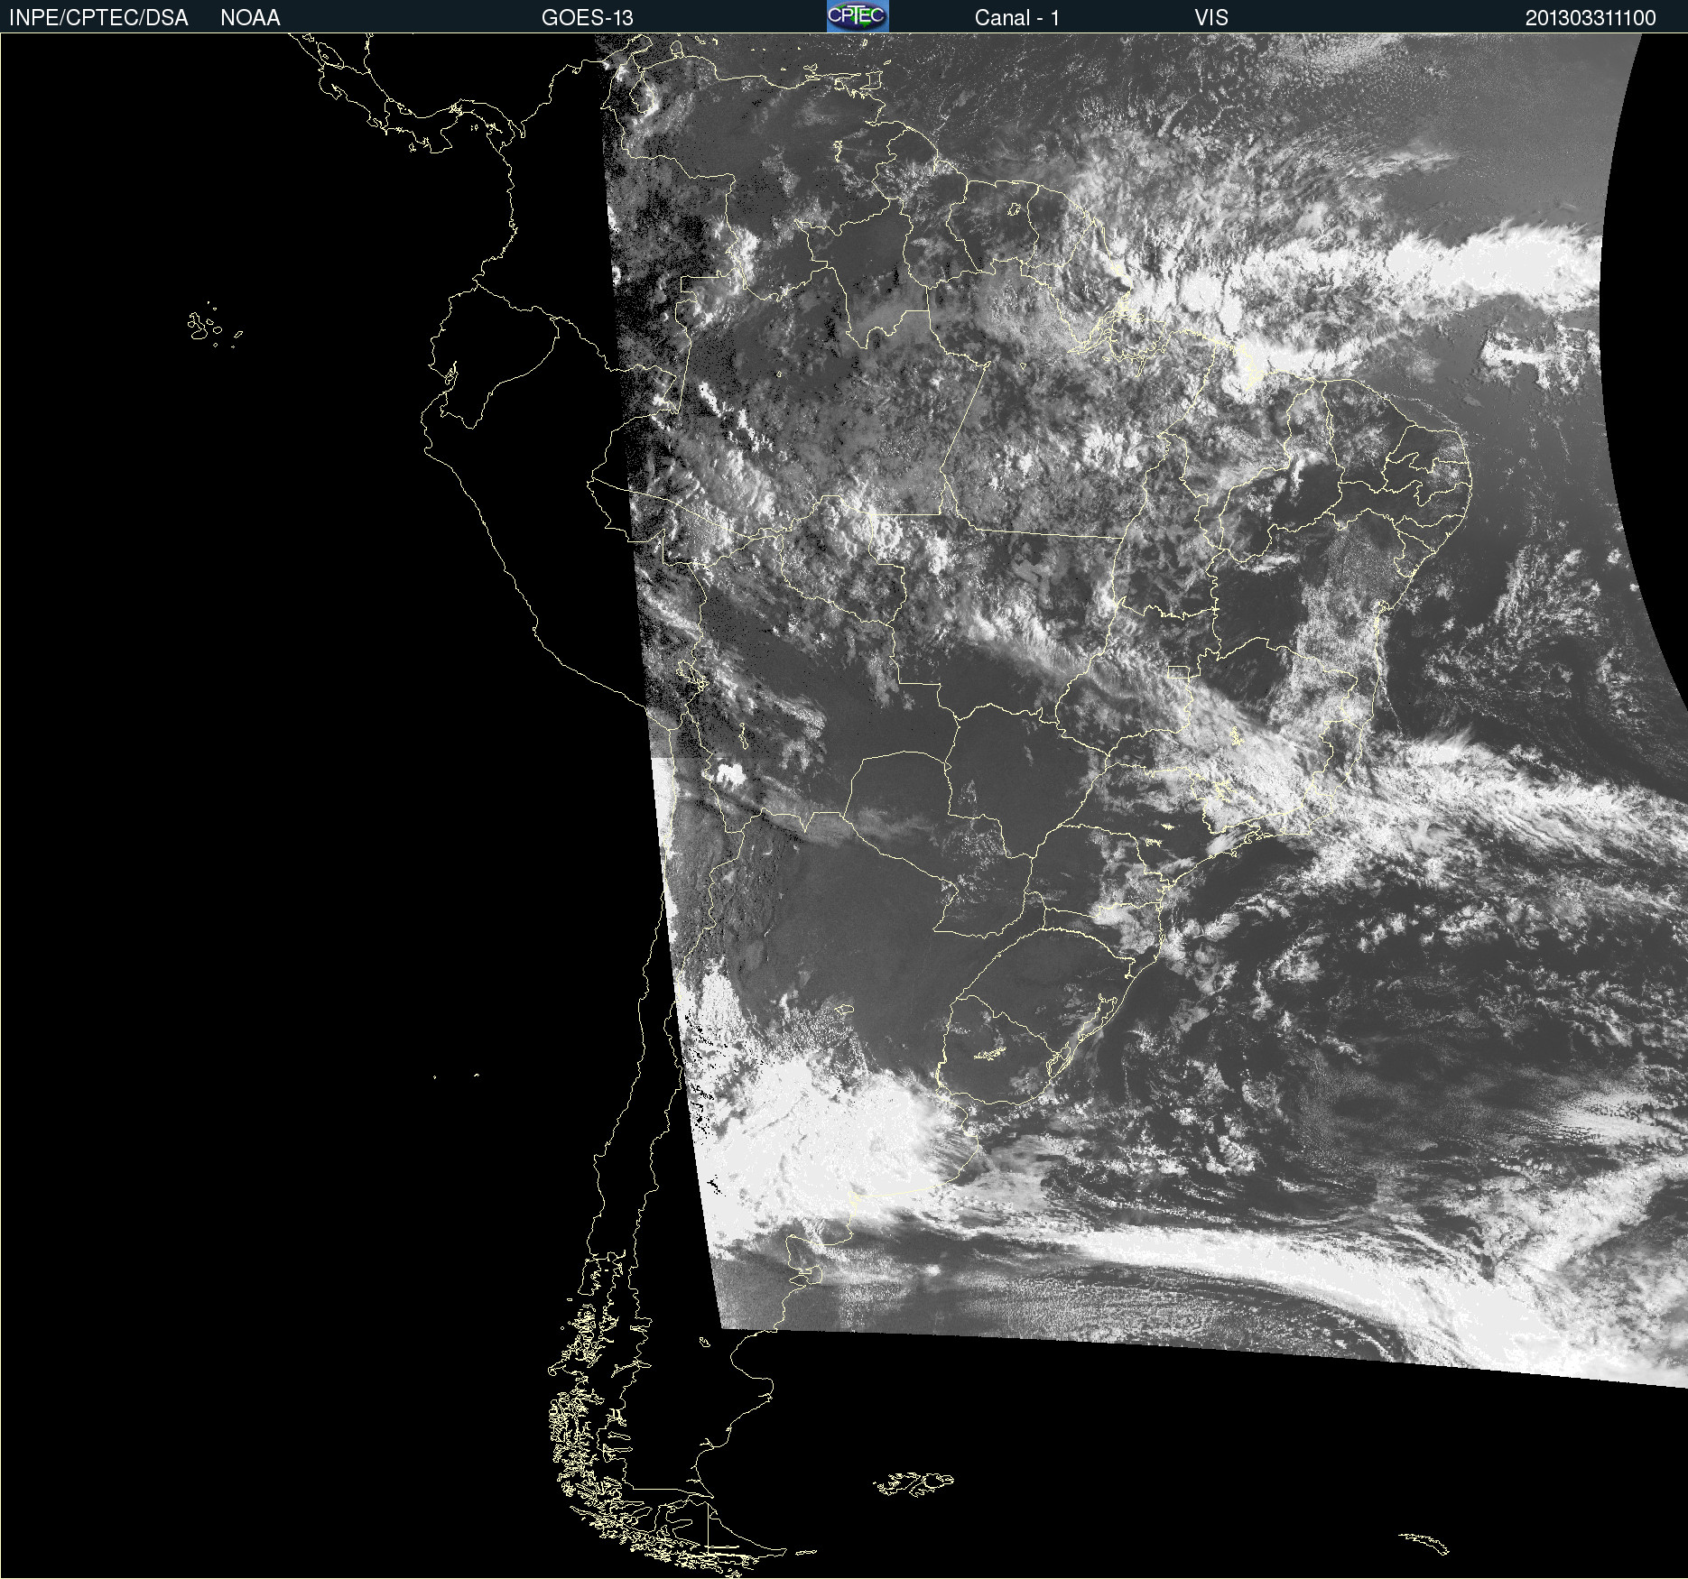Click the CPTEC logo in the header
The height and width of the screenshot is (1579, 1688).
point(858,16)
